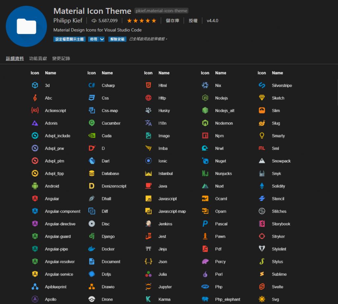This screenshot has height=304, width=338.
Task: Click the Ionic icon
Action: tap(148, 161)
